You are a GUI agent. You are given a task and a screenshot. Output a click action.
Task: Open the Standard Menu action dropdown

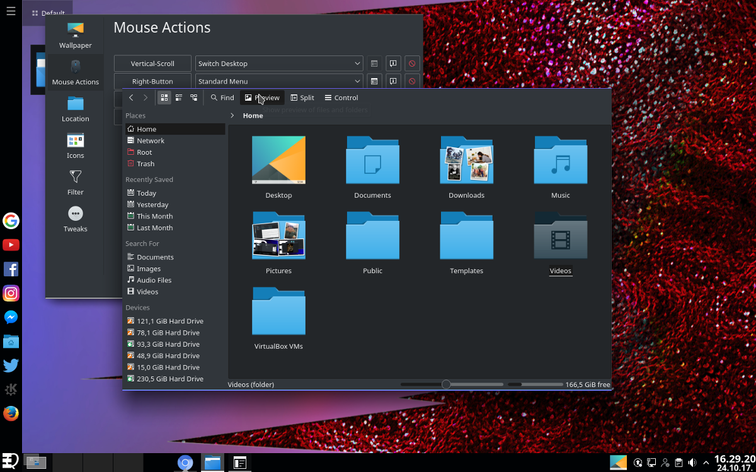point(279,81)
